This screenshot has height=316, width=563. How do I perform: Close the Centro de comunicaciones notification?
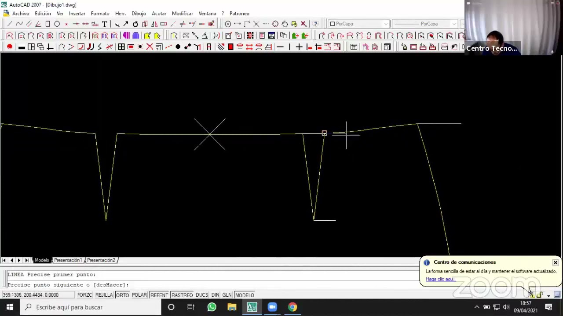tap(556, 262)
